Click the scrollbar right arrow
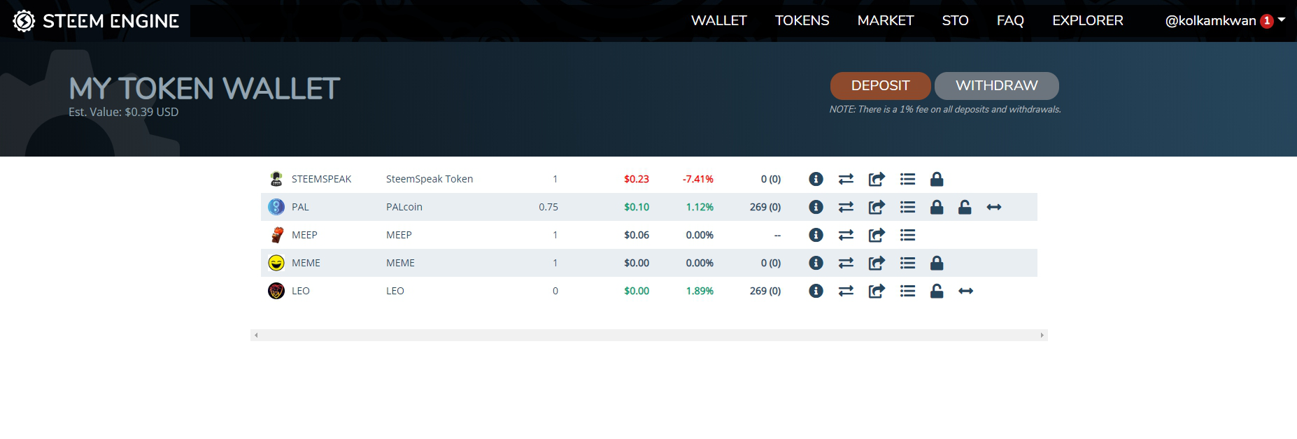Screen dimensions: 1297x439 (x=1042, y=336)
